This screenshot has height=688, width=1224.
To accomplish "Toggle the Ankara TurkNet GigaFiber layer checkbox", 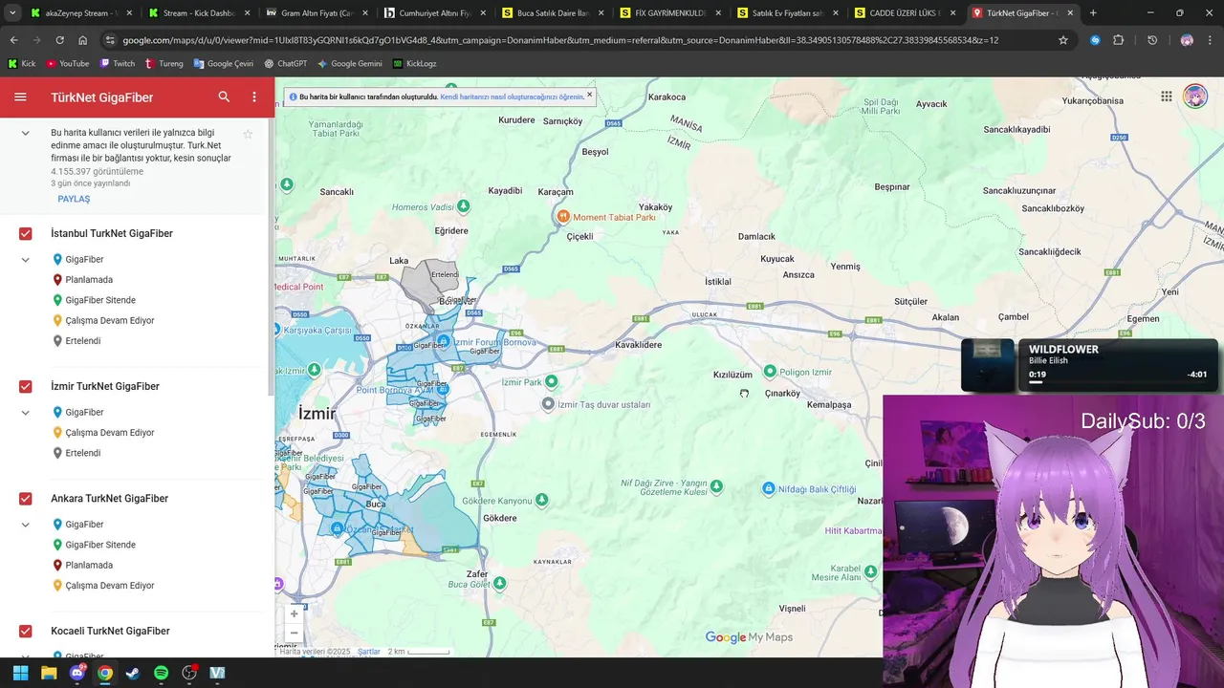I will point(26,499).
